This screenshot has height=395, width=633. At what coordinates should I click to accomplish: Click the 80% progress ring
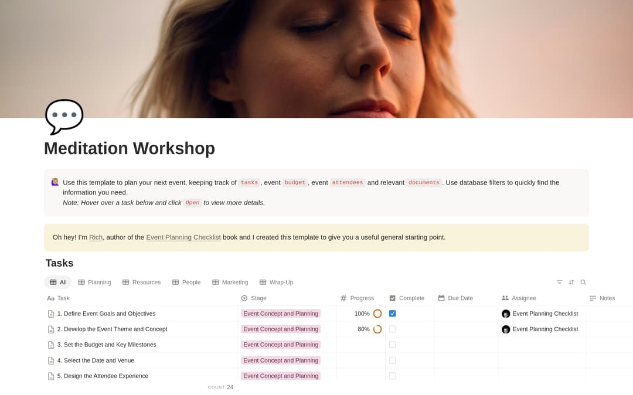coord(377,329)
